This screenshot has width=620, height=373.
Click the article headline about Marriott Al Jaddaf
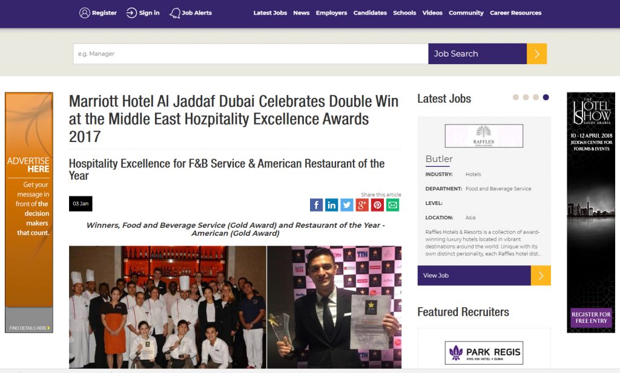point(234,119)
